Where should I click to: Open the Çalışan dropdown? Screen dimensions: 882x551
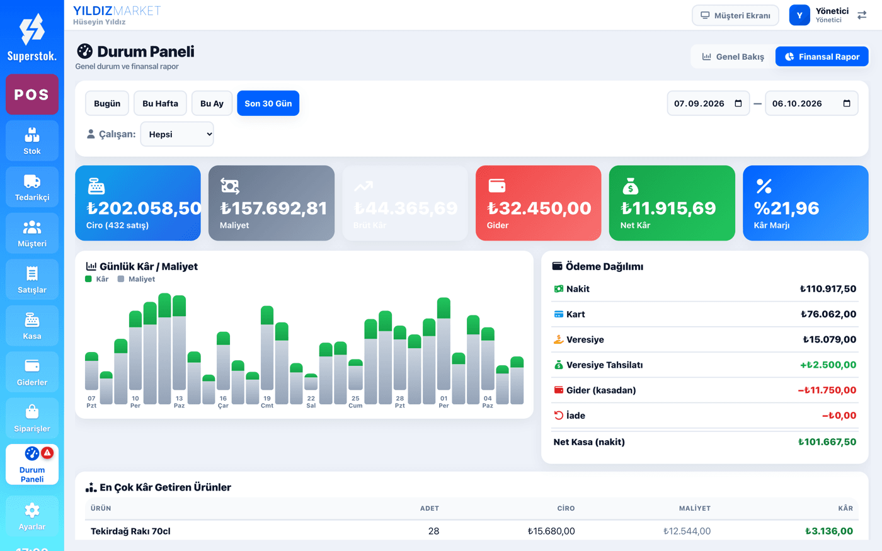tap(177, 134)
